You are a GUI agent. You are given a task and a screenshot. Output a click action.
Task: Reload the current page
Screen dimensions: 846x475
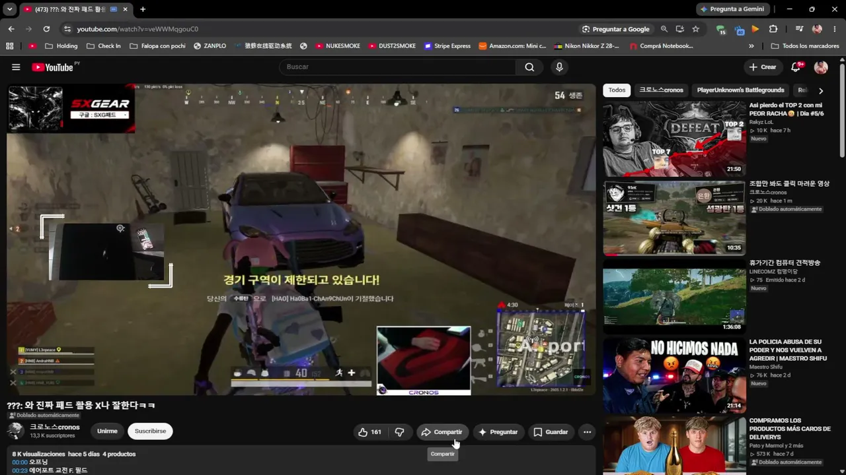pos(46,29)
